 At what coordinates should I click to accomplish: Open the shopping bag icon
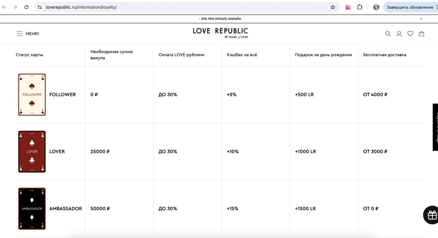[422, 34]
